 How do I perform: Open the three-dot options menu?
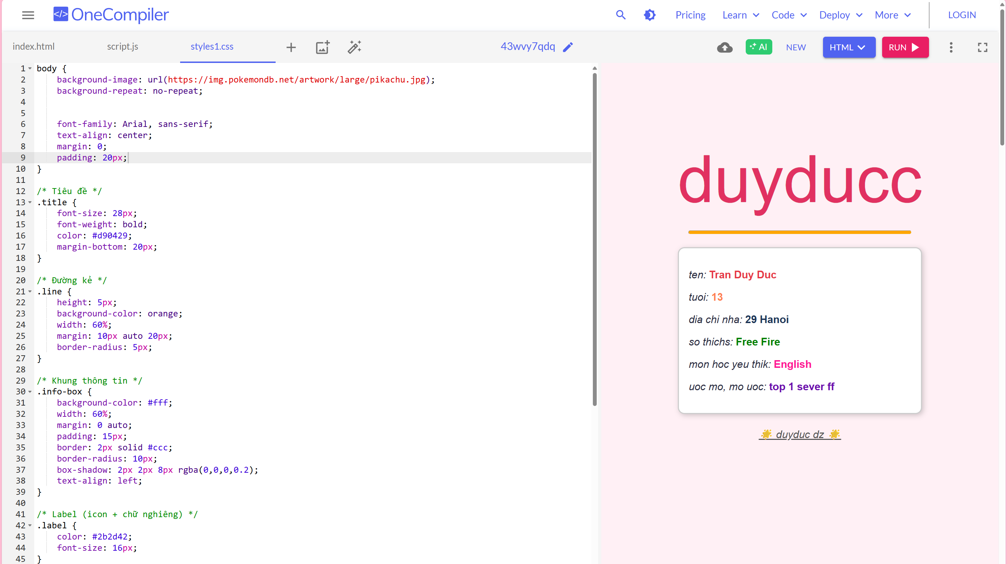point(951,47)
